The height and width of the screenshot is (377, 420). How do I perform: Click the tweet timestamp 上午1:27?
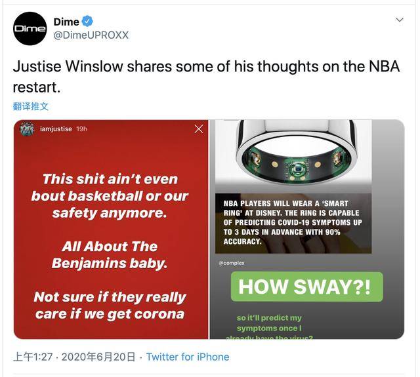(x=33, y=357)
